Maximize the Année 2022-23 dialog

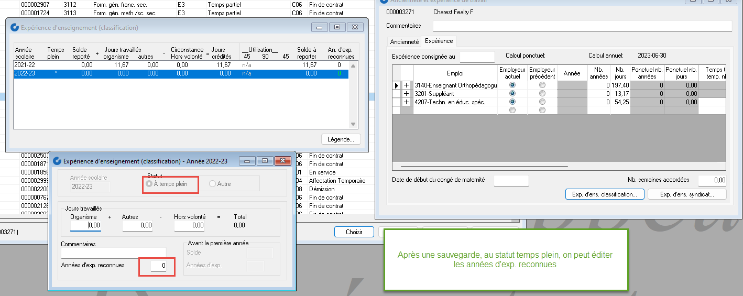click(265, 161)
